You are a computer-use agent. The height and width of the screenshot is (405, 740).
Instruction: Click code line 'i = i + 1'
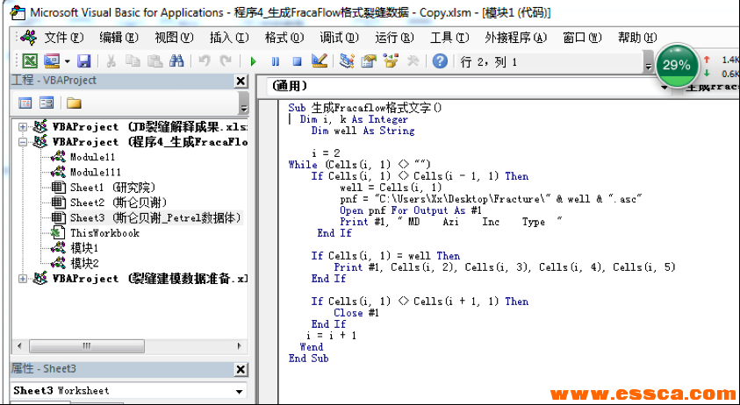(x=331, y=336)
